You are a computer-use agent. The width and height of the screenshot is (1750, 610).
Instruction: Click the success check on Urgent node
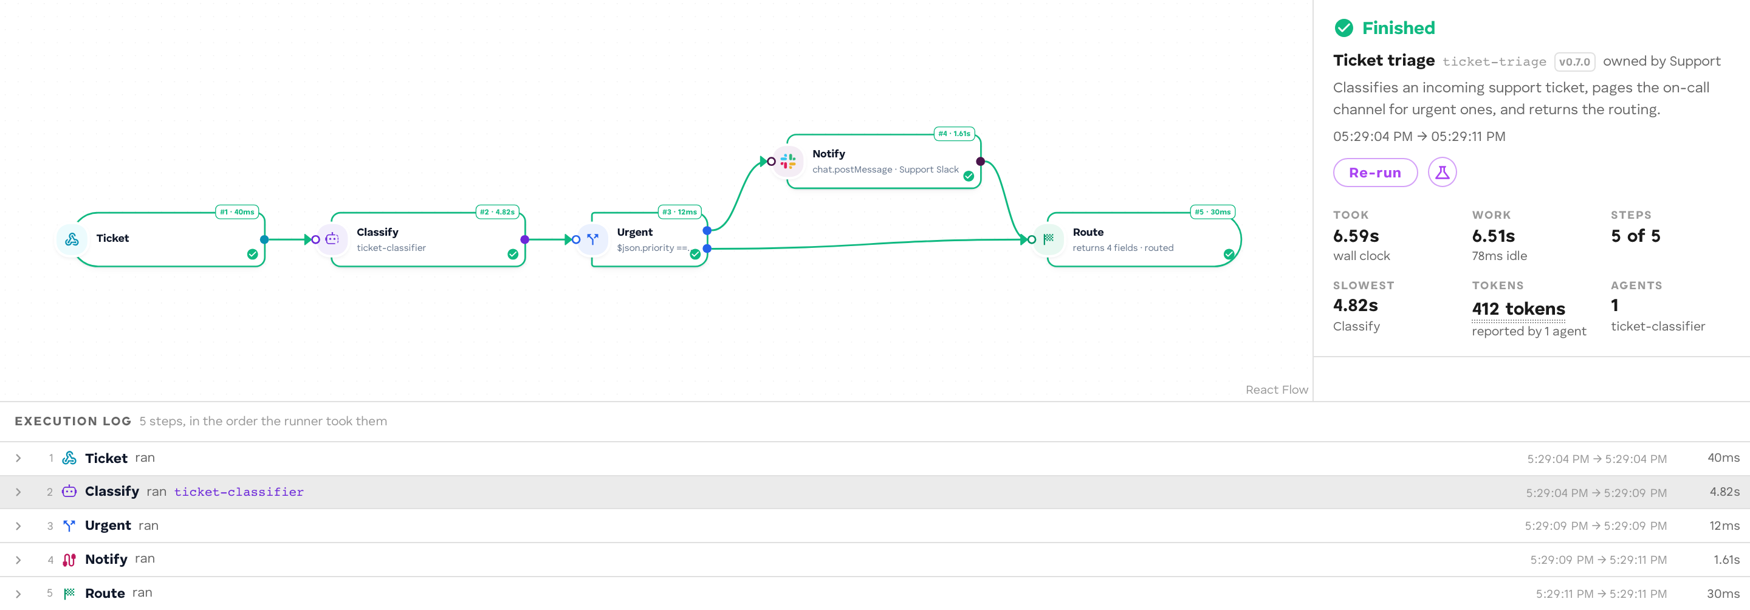point(695,254)
